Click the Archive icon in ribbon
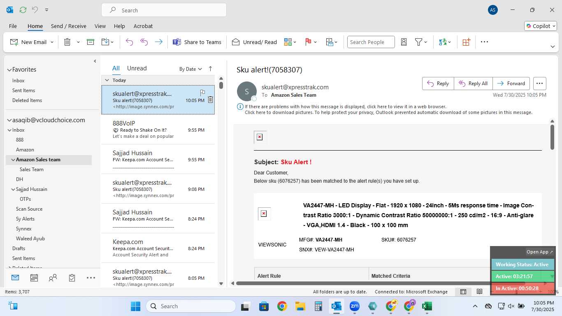Image resolution: width=562 pixels, height=316 pixels. pyautogui.click(x=91, y=42)
